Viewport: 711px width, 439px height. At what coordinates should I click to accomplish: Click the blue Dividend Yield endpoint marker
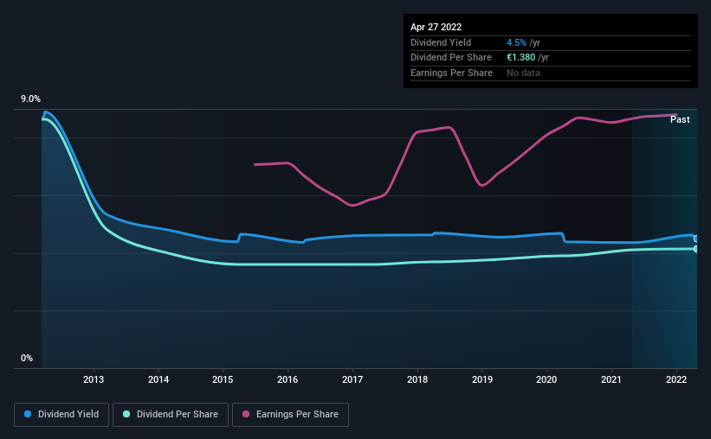click(695, 239)
